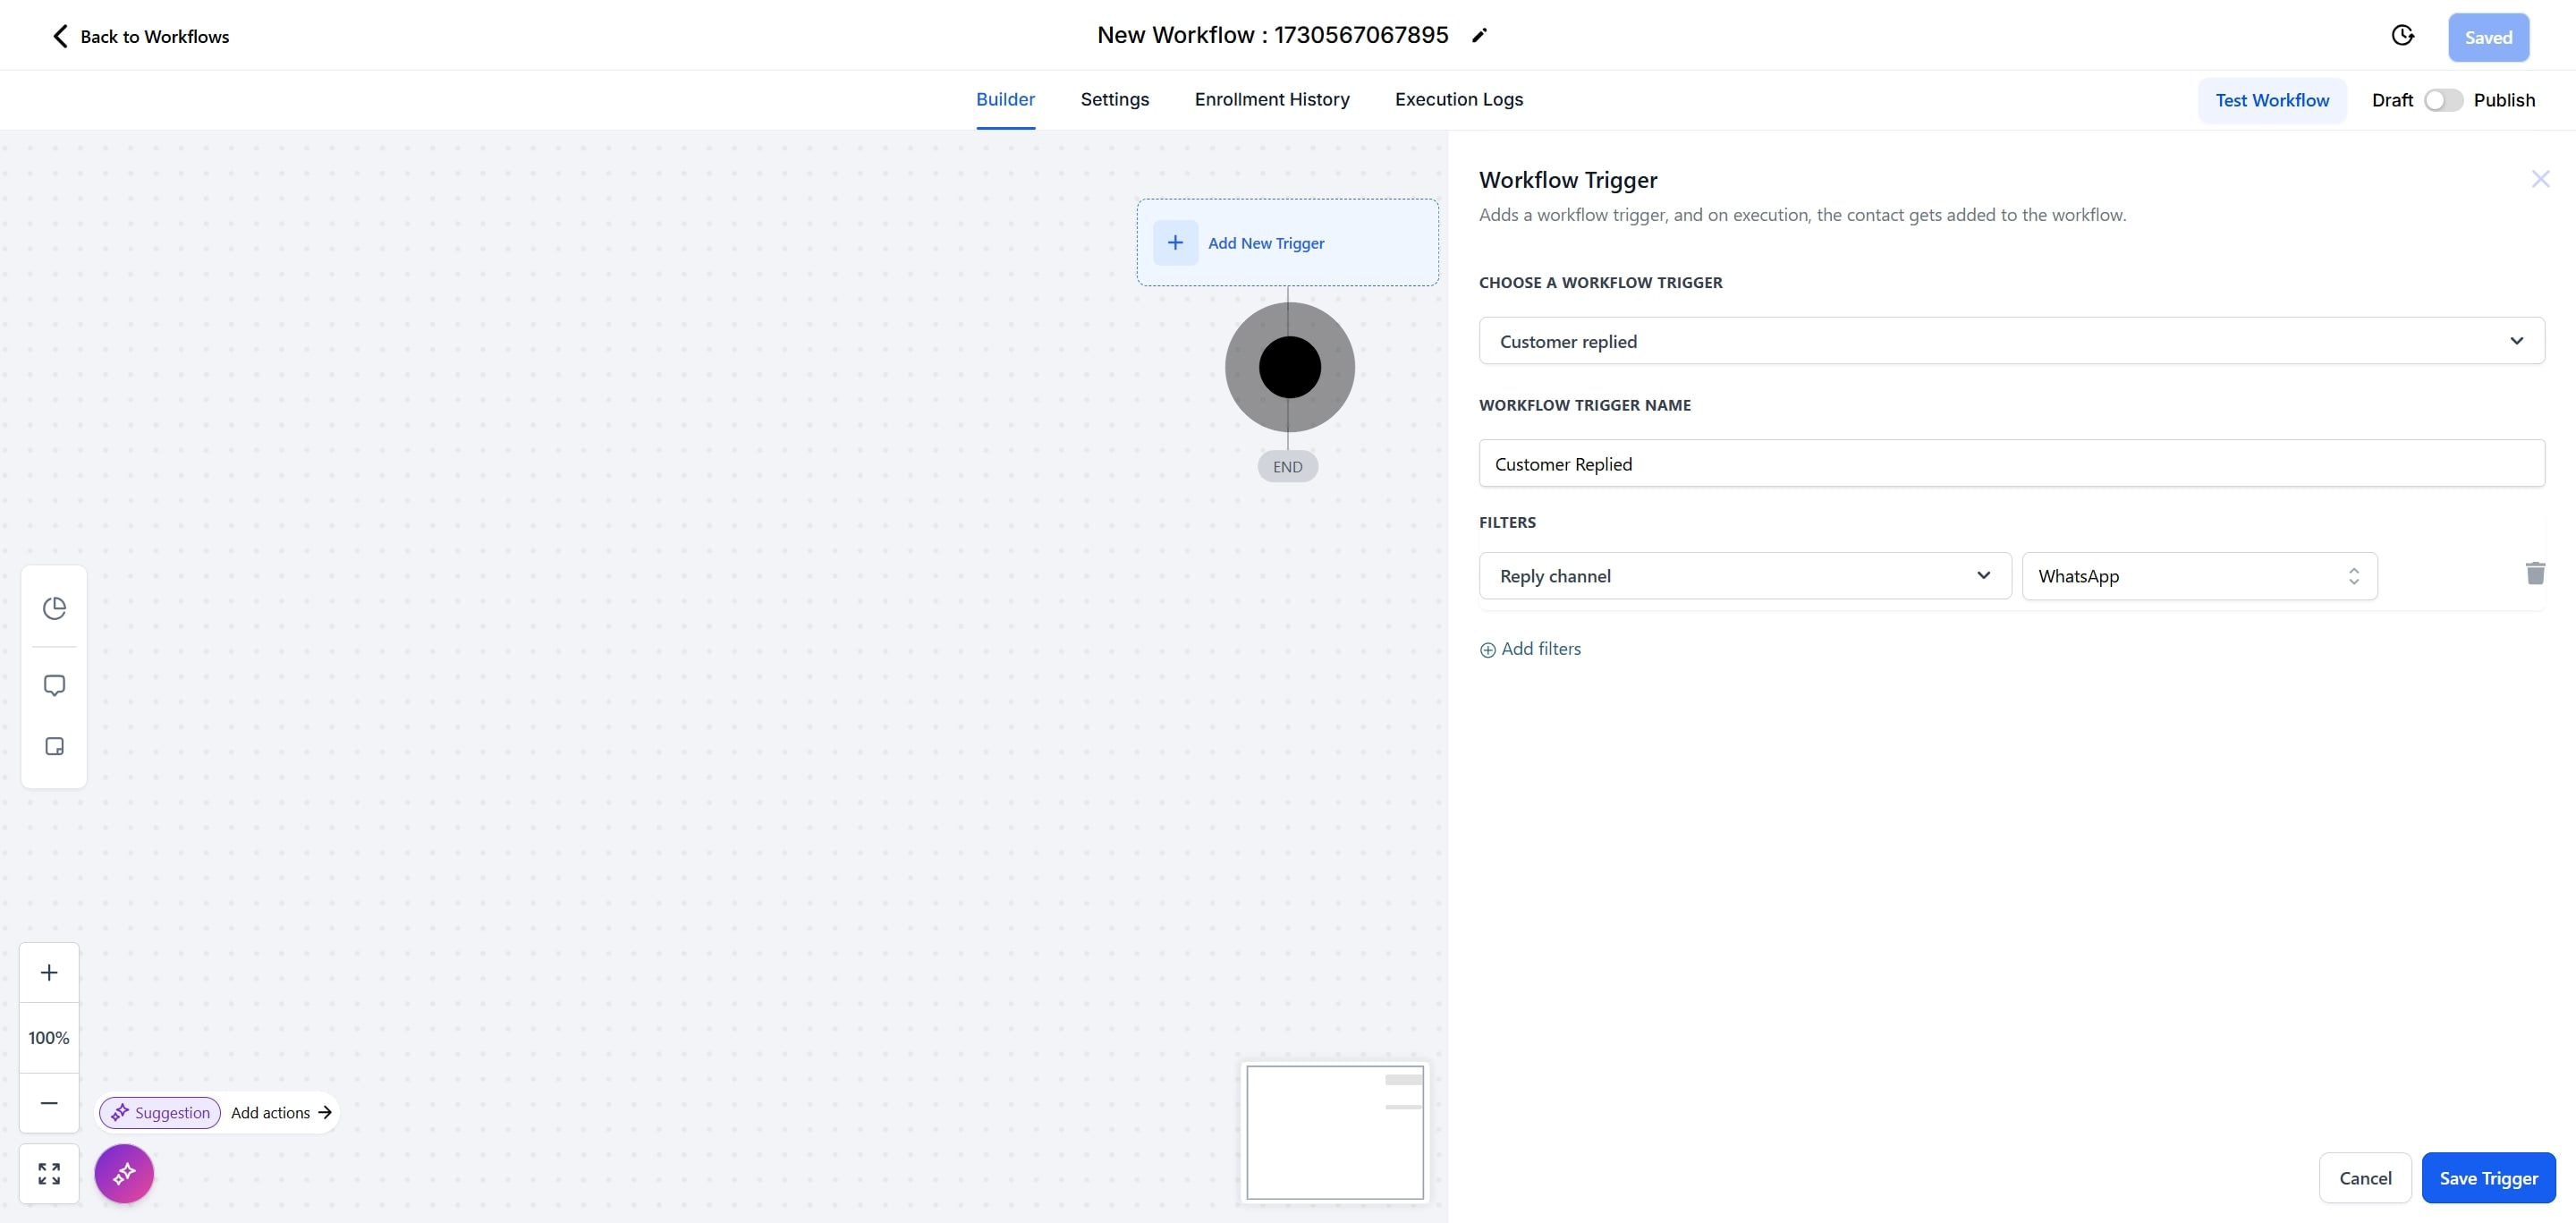Zoom out with the minus icon
Viewport: 2576px width, 1223px height.
(x=49, y=1102)
